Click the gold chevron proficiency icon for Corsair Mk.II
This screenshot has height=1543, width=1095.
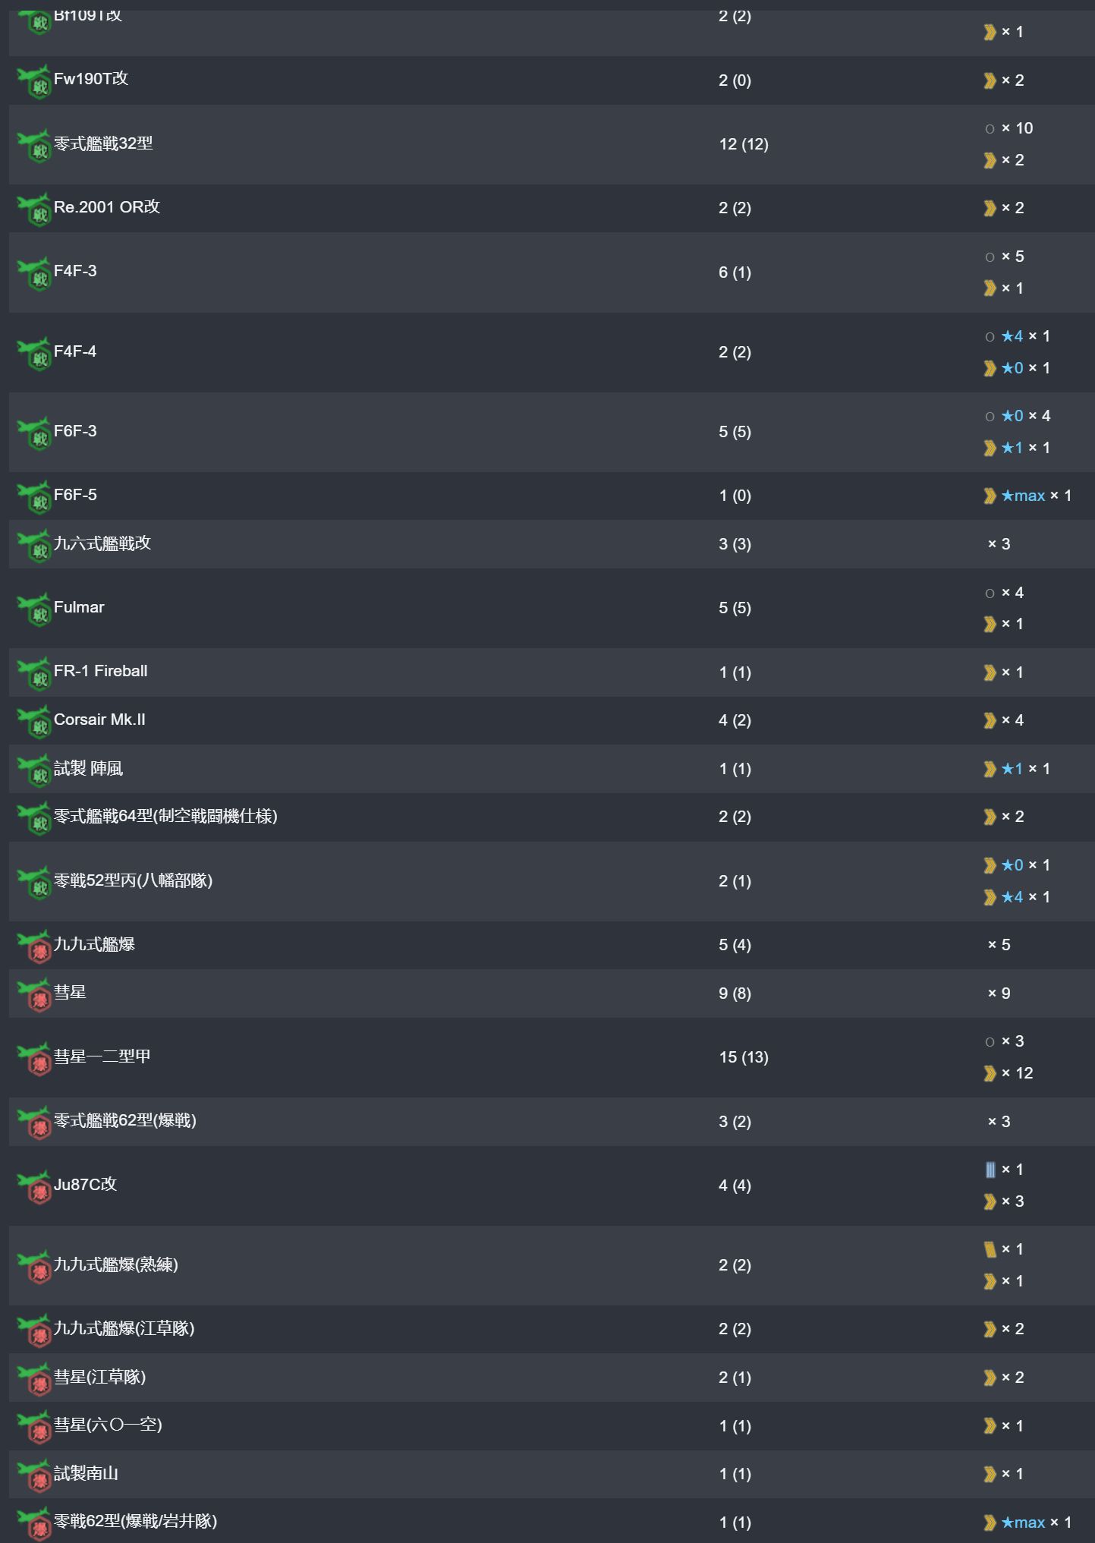coord(990,720)
